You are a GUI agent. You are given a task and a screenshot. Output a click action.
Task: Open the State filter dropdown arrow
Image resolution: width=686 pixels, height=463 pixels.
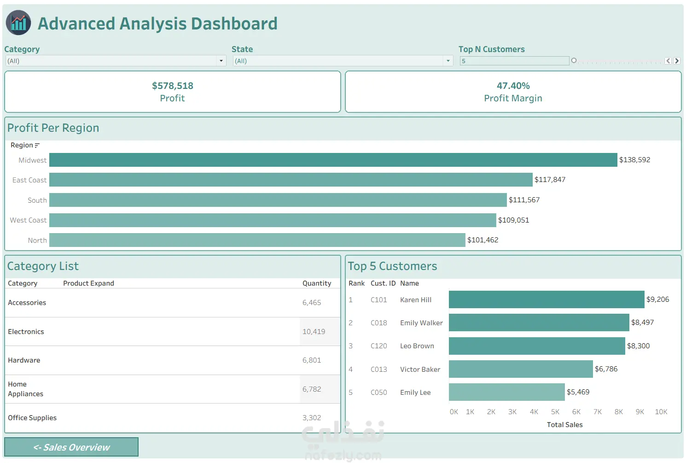448,61
